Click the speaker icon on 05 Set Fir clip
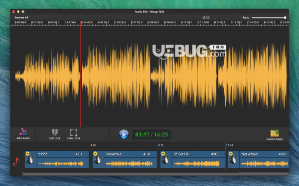 166,160
